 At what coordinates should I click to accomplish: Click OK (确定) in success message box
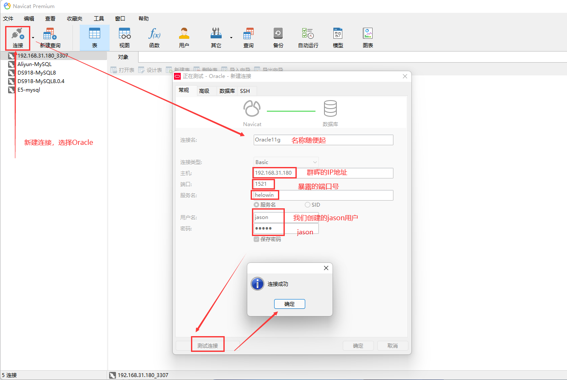tap(289, 304)
